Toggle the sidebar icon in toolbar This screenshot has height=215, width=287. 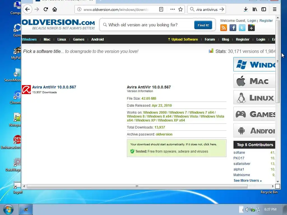264,9
